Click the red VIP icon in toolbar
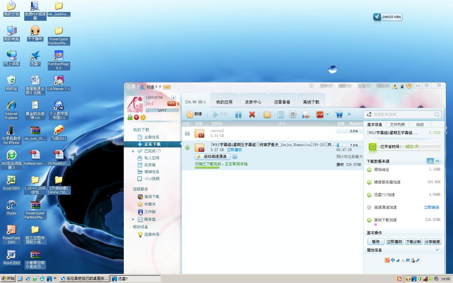Viewport: 453px width, 283px height. pyautogui.click(x=320, y=115)
